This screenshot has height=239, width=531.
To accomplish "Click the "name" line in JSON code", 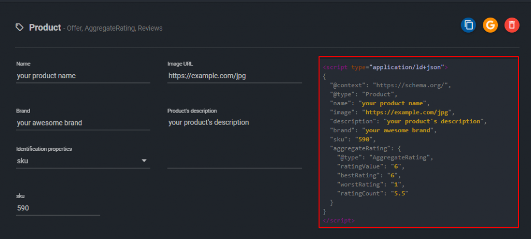I will point(380,103).
